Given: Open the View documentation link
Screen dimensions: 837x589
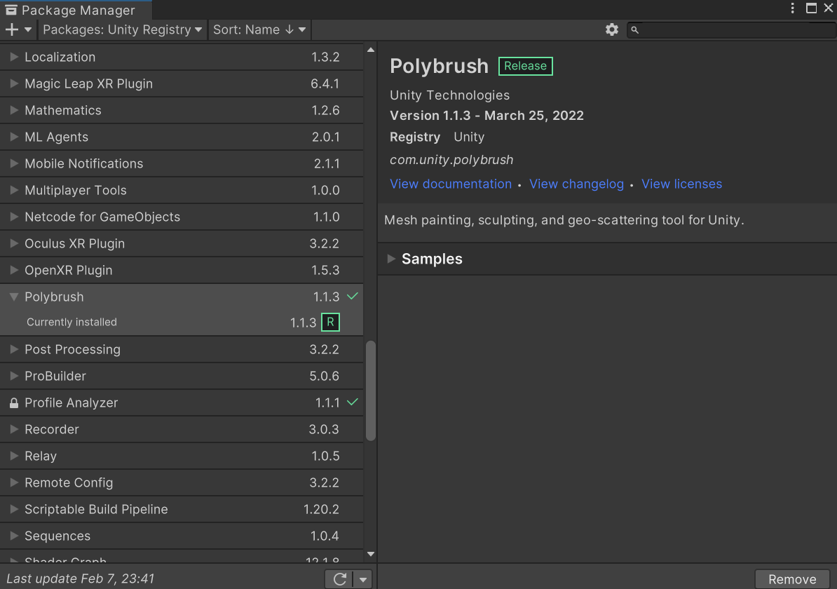Looking at the screenshot, I should pos(451,184).
